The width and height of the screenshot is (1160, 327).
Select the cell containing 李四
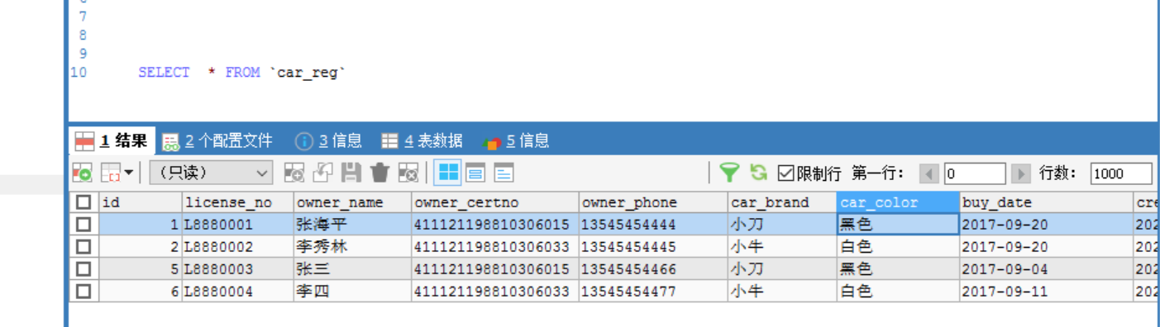(353, 291)
